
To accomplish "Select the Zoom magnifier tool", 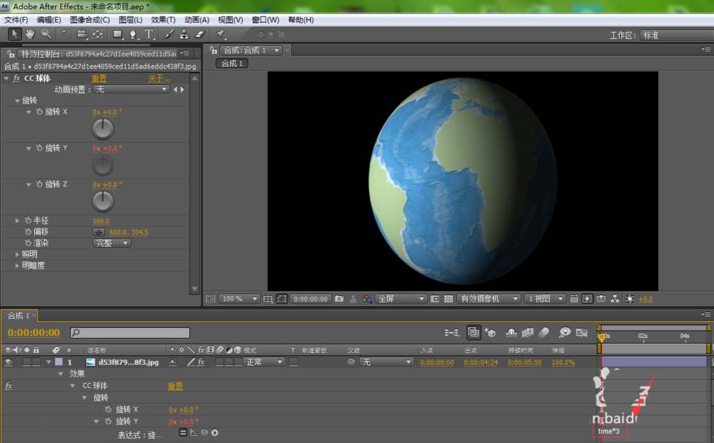I will coord(46,34).
